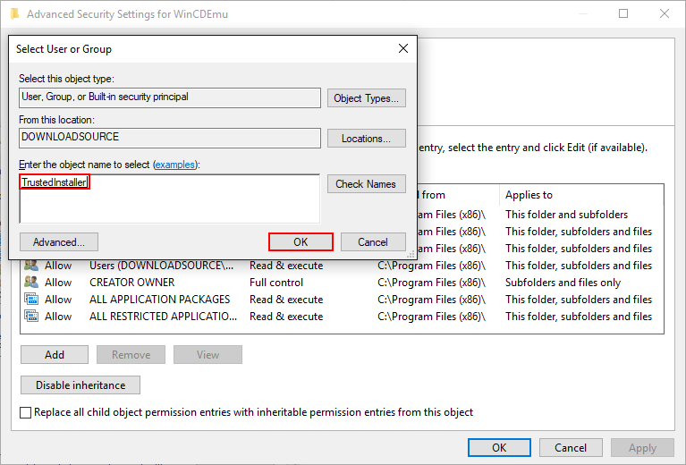Open Advanced search in Select User dialog
Image resolution: width=686 pixels, height=465 pixels.
tap(59, 242)
